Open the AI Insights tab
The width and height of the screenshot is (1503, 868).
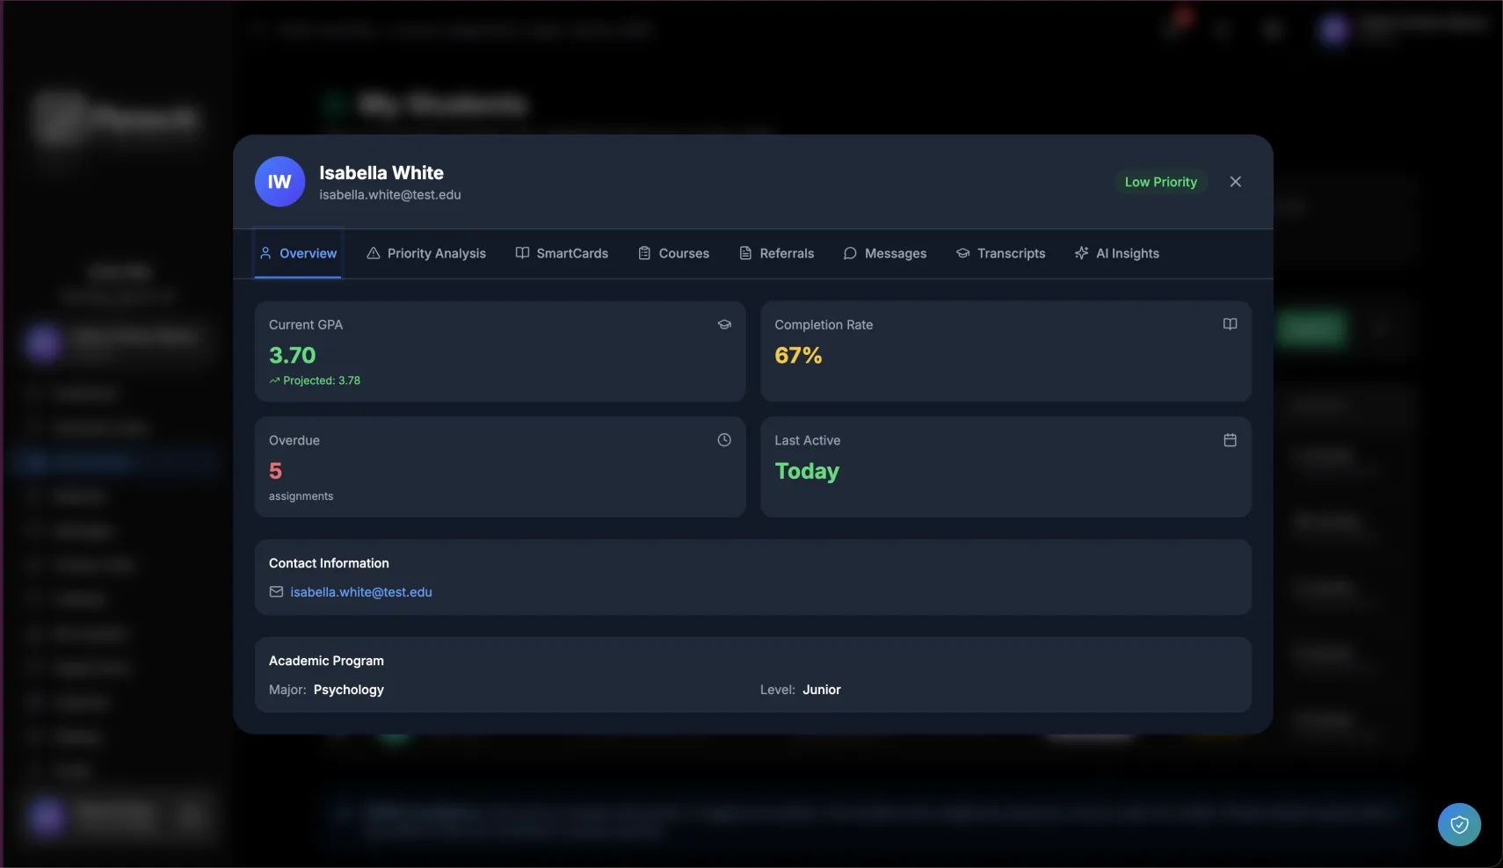point(1117,253)
